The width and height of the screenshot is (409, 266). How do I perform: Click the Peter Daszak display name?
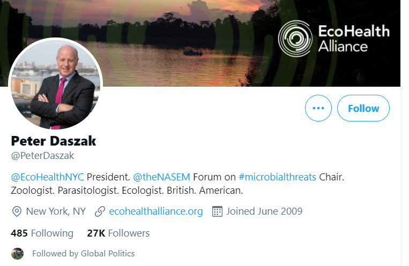pos(54,141)
